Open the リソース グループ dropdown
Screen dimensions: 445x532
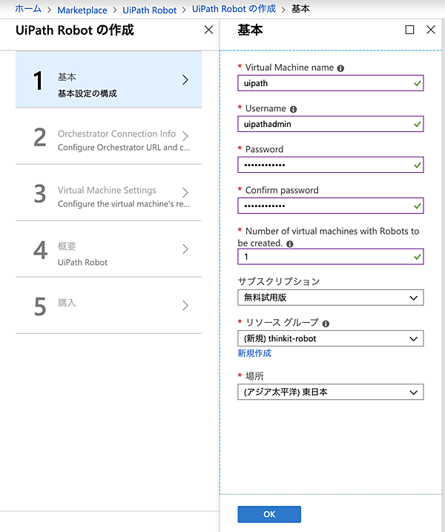330,338
